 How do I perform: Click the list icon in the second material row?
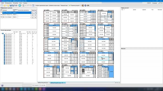35,15
